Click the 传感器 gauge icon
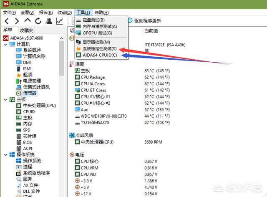 click(19, 93)
